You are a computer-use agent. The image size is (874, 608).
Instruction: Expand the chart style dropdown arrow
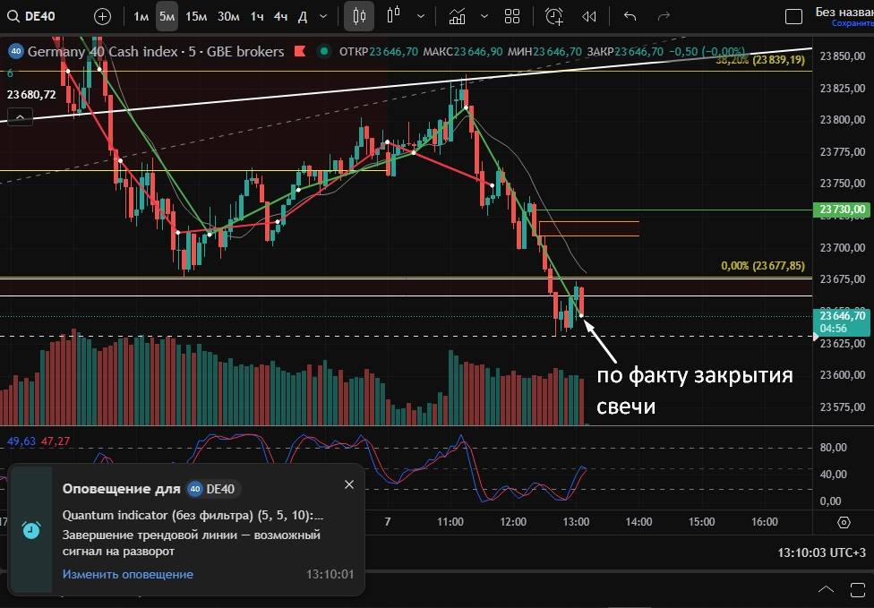pos(422,16)
